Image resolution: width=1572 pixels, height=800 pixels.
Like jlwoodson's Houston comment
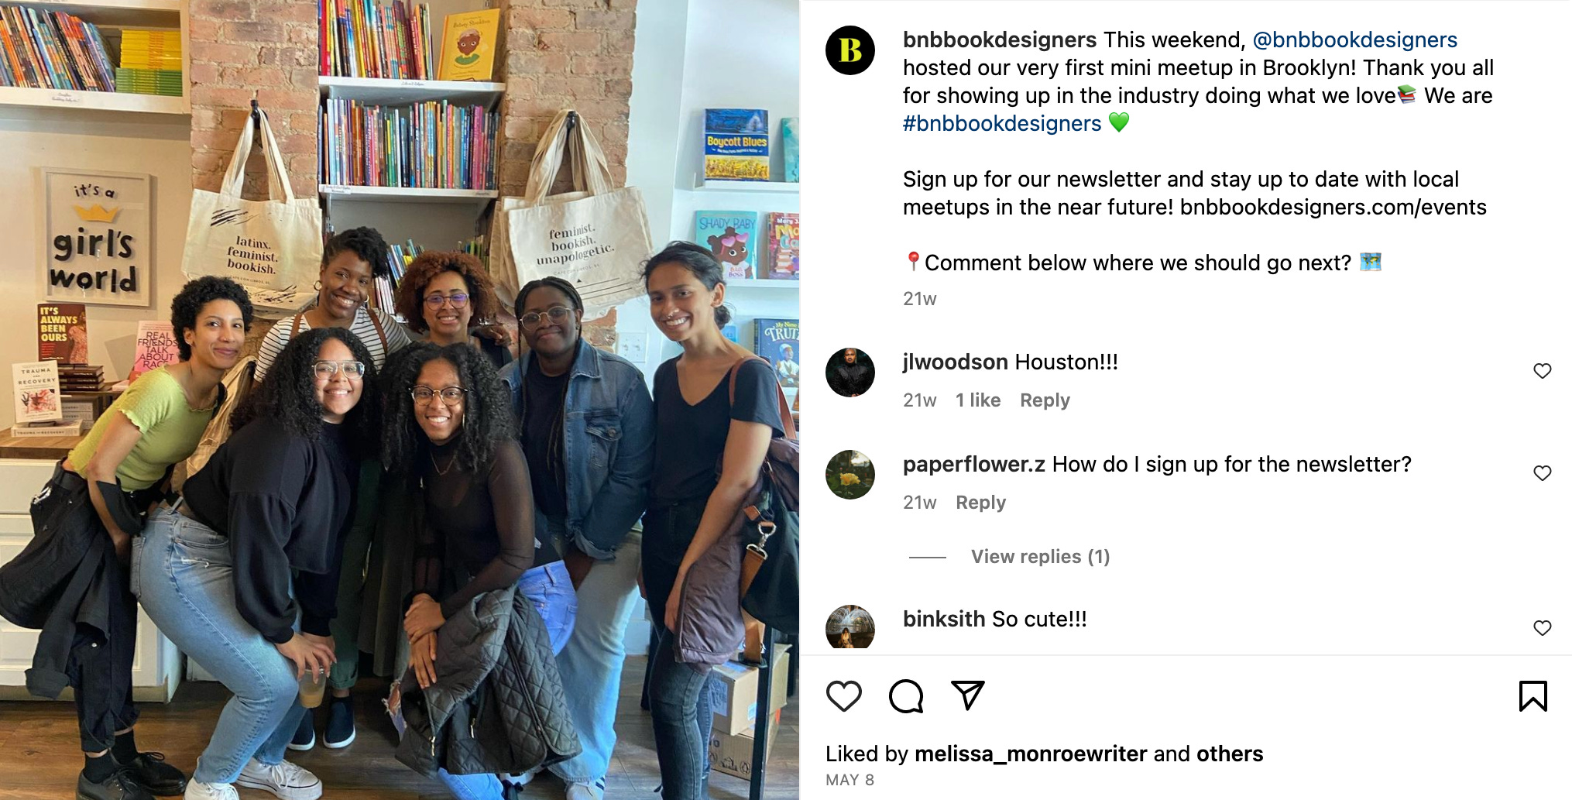[x=1543, y=371]
